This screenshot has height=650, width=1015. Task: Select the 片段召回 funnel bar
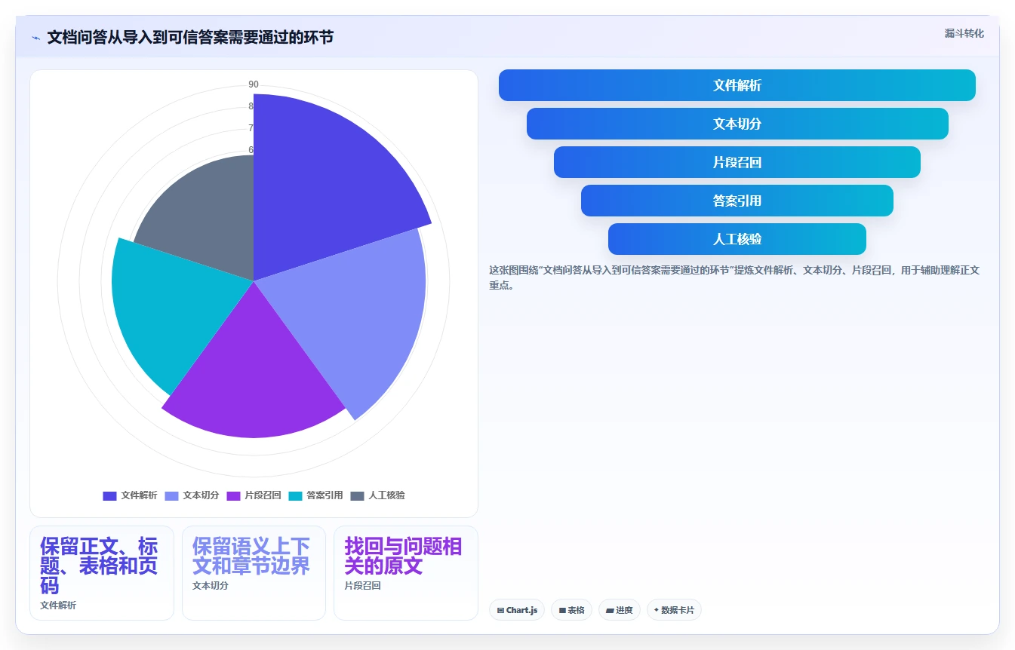click(x=737, y=162)
